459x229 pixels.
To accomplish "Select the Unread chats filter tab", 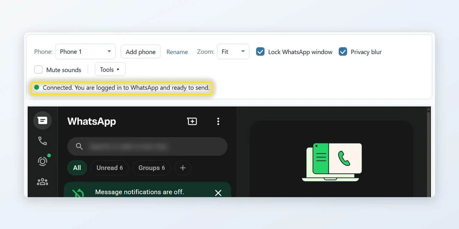I will click(x=110, y=168).
